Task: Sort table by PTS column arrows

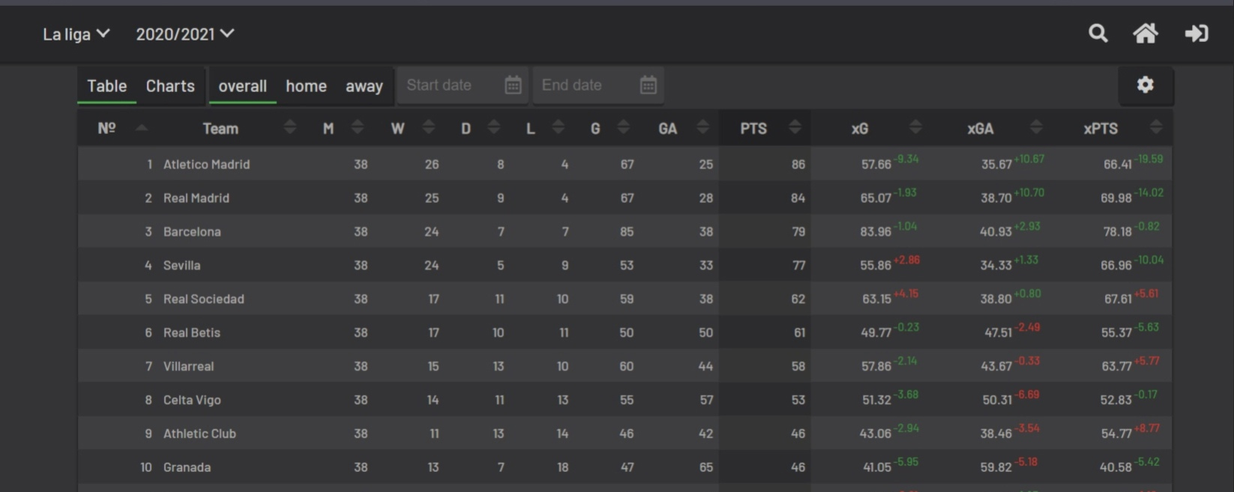Action: [795, 127]
